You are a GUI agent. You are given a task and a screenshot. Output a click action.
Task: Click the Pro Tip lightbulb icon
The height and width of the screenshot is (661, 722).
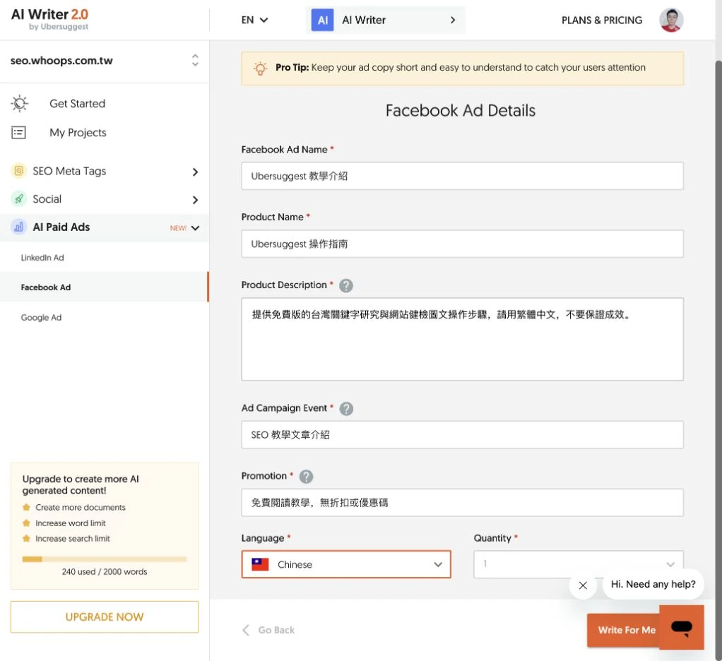260,68
